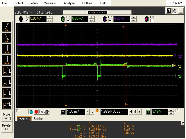Click the mouse mode icon at top right
The image size is (186, 139).
pos(175,11)
